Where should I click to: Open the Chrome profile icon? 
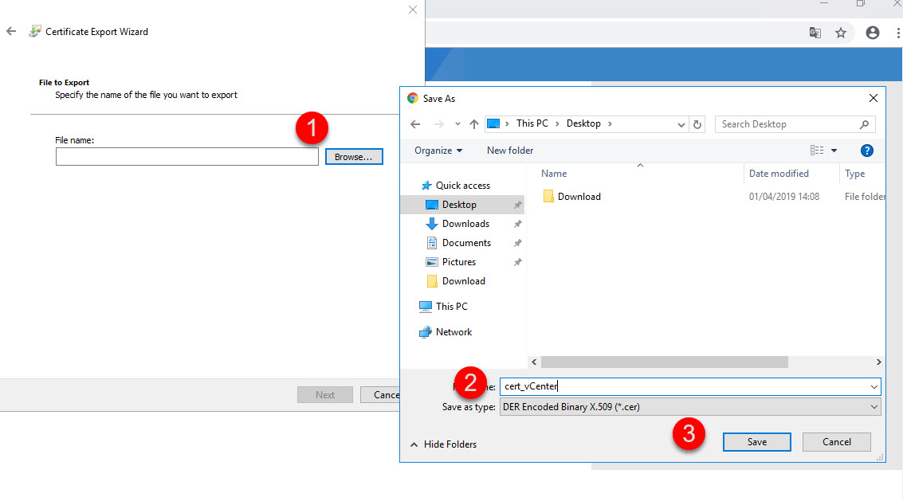pyautogui.click(x=873, y=33)
